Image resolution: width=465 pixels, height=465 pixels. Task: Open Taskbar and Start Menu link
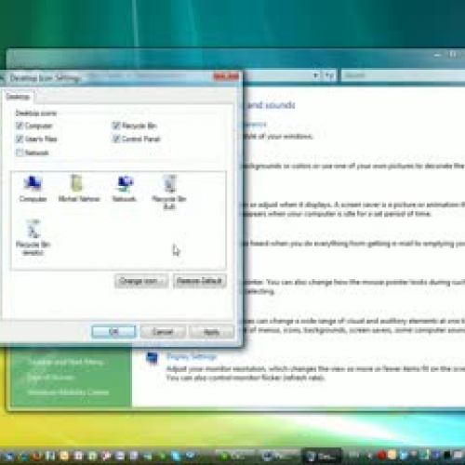(65, 362)
